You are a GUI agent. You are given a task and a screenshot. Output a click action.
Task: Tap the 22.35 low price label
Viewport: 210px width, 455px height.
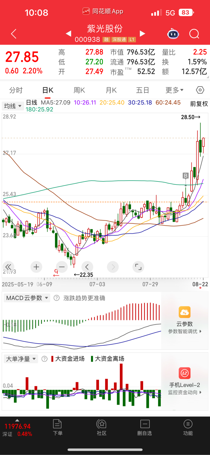tap(84, 275)
